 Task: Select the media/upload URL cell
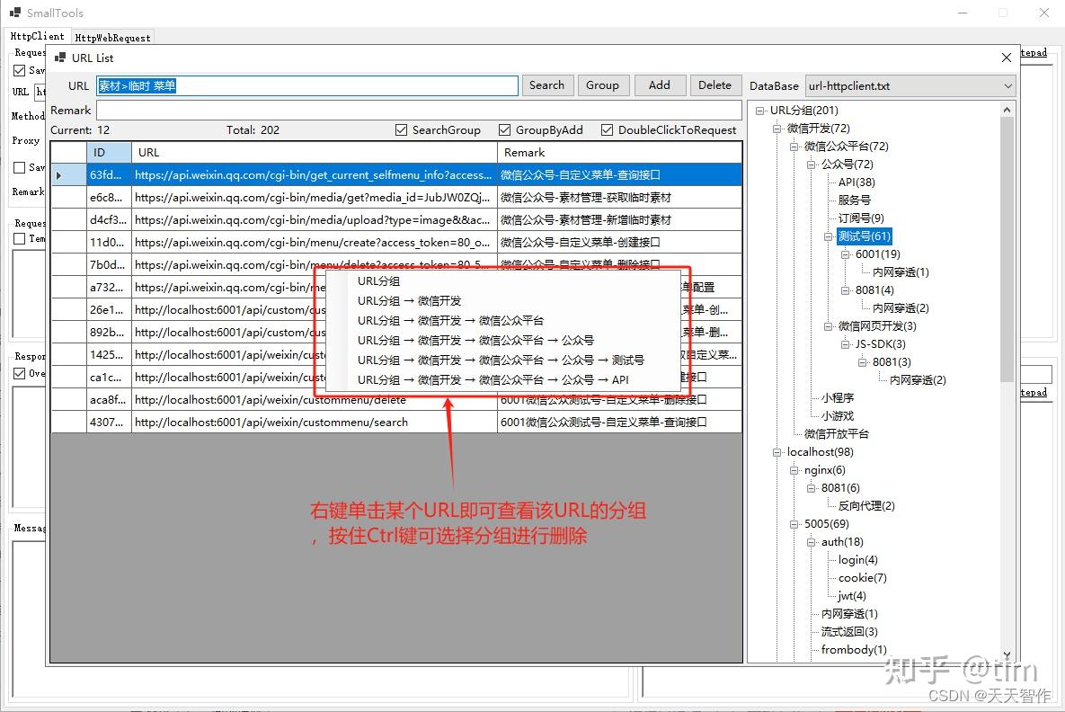point(315,220)
